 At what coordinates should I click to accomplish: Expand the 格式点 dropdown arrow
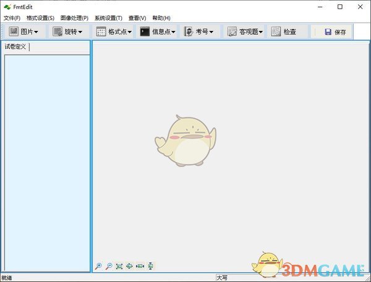point(129,32)
